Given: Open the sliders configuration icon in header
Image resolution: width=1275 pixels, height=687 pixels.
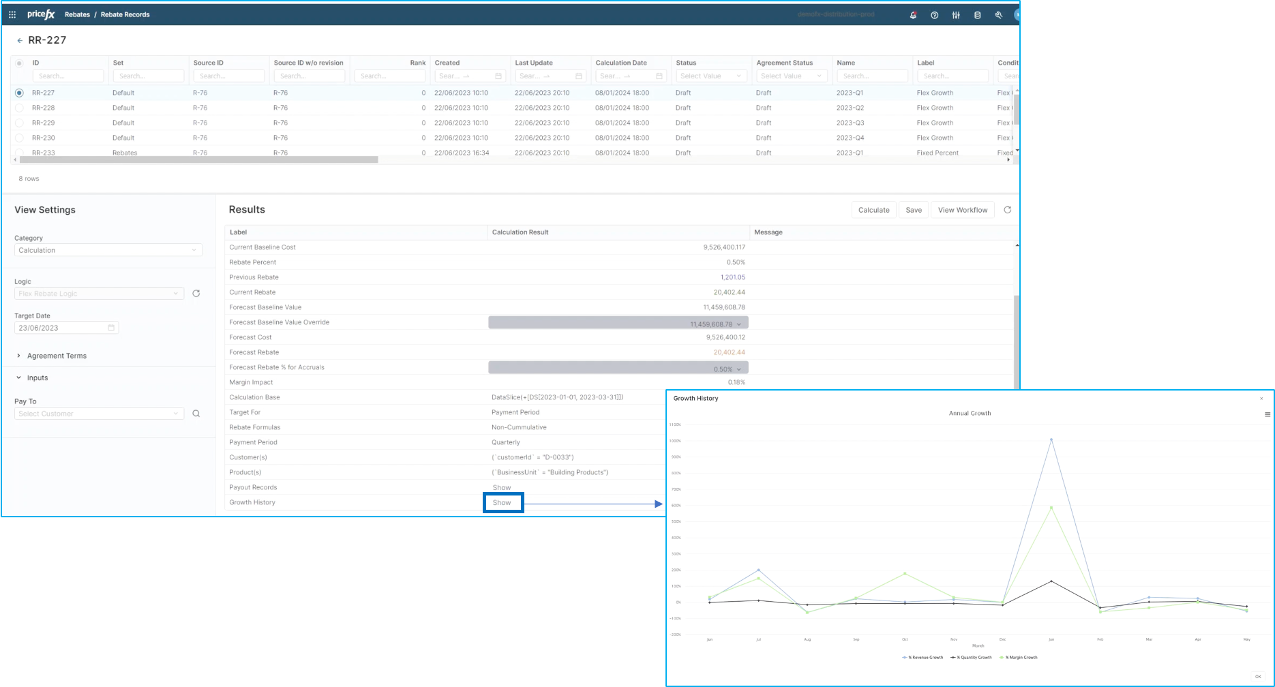Looking at the screenshot, I should pos(956,15).
